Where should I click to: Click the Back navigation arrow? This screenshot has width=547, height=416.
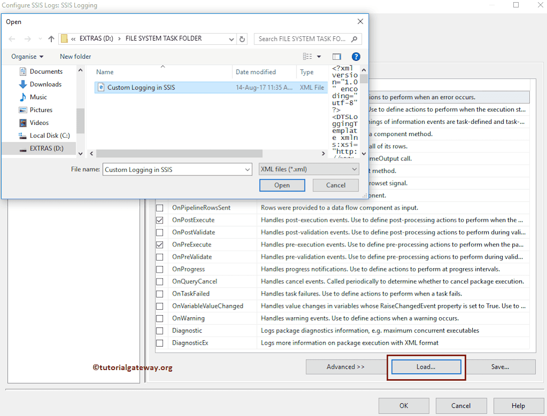tap(12, 39)
